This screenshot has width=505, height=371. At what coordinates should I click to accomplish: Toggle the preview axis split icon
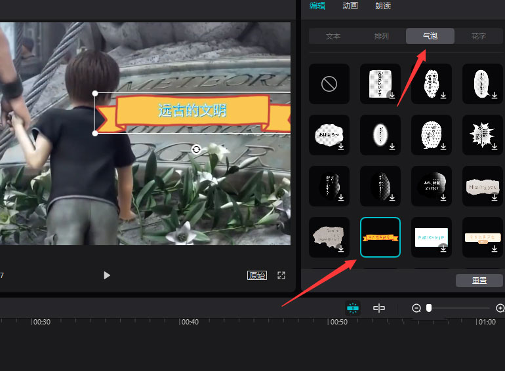379,308
